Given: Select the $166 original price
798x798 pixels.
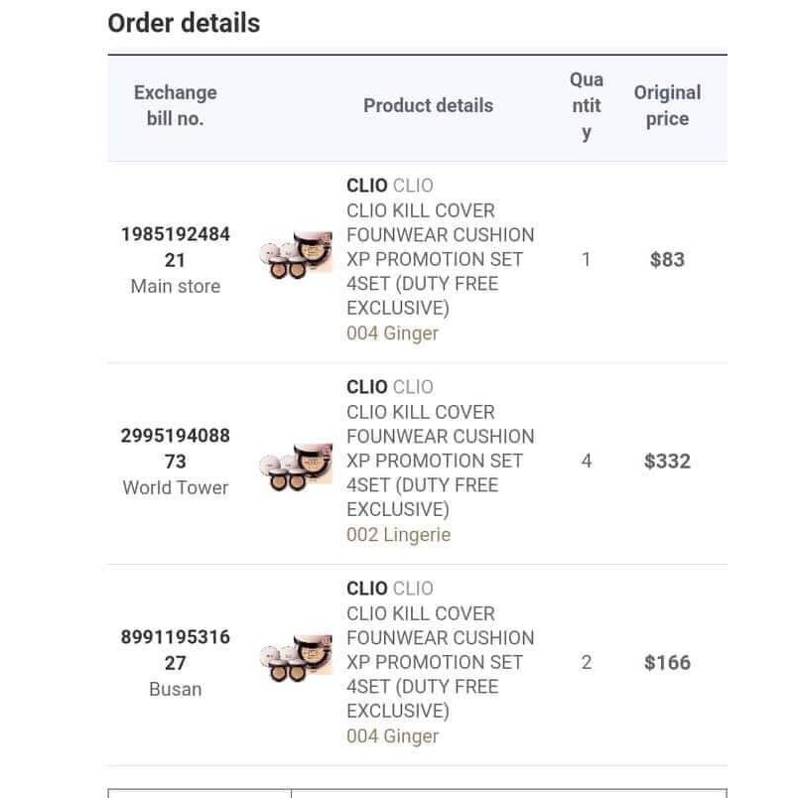Looking at the screenshot, I should click(x=667, y=663).
